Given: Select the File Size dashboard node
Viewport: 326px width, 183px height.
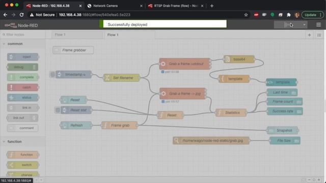Looking at the screenshot, I should click(285, 141).
